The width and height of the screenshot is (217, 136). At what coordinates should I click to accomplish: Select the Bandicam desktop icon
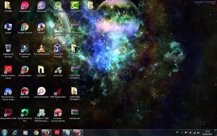[x=25, y=91]
